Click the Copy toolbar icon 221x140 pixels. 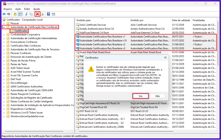click(31, 14)
